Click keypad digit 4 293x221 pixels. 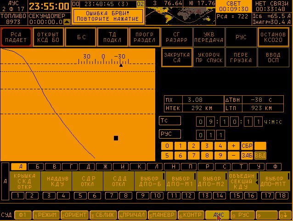[x=220, y=146]
